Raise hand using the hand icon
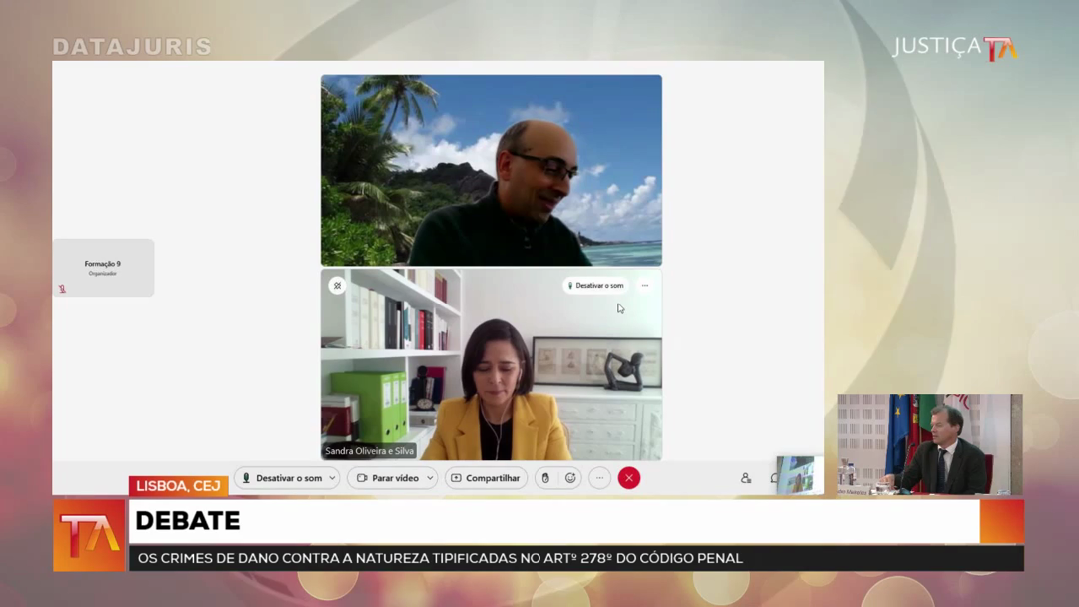The image size is (1079, 607). coord(545,478)
